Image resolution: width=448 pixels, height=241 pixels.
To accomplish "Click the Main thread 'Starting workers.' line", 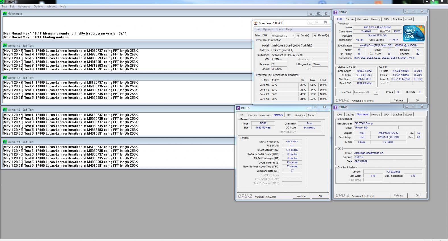I will tap(36, 37).
